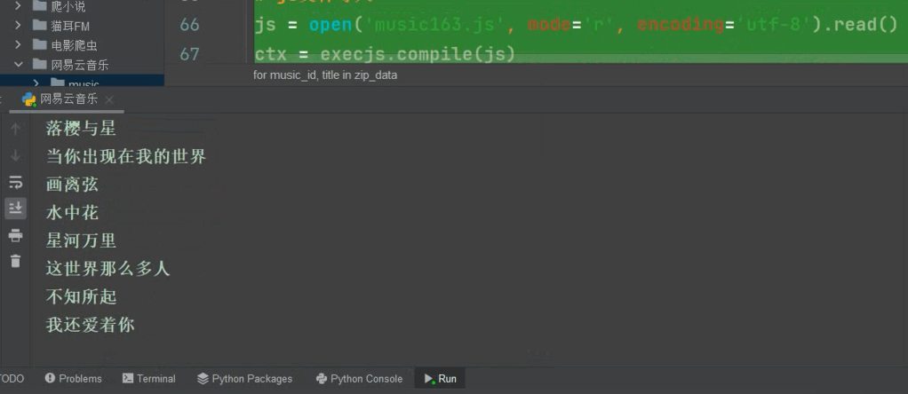The height and width of the screenshot is (394, 908).
Task: Click output line 当你出现在我的世界
Action: 125,156
